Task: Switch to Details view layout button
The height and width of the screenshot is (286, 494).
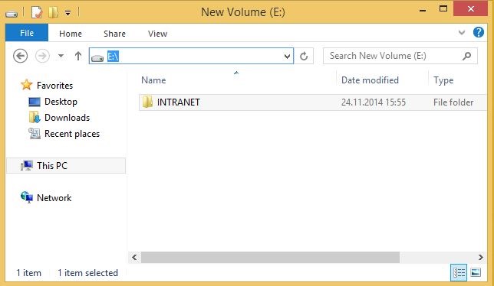Action: click(x=459, y=272)
